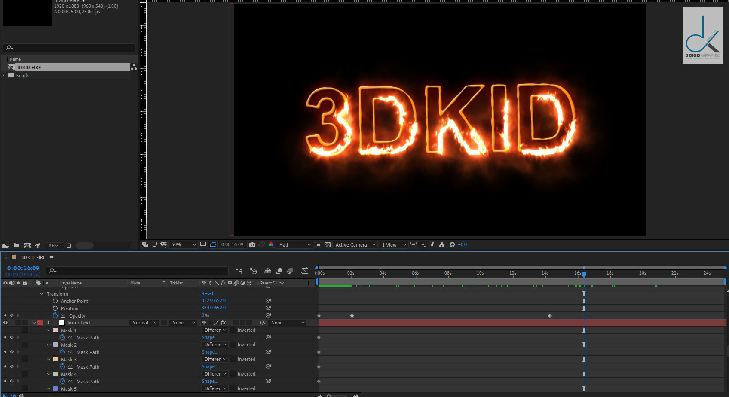Open the Graph Editor in the timeline
The height and width of the screenshot is (397, 729).
pyautogui.click(x=305, y=271)
